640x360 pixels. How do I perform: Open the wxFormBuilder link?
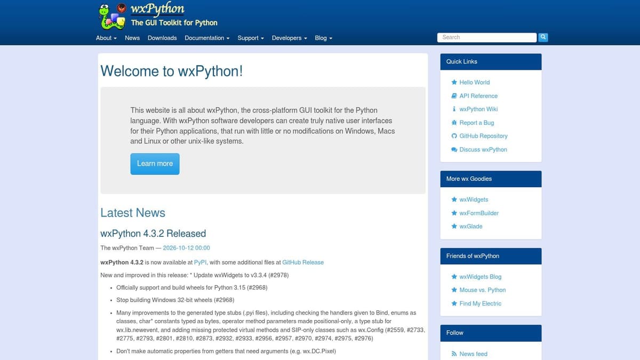(479, 213)
